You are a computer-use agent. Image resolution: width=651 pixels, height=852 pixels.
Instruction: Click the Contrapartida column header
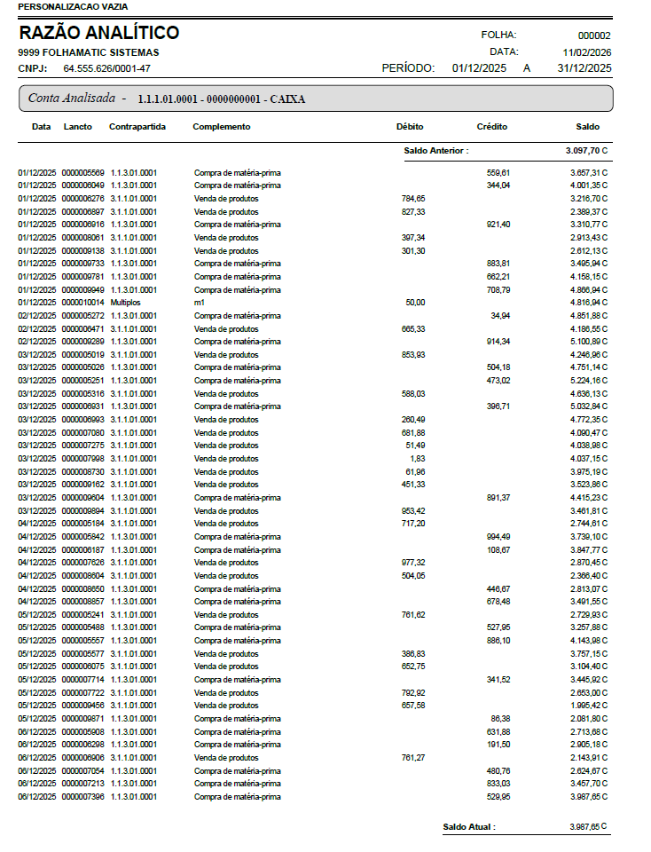click(137, 127)
